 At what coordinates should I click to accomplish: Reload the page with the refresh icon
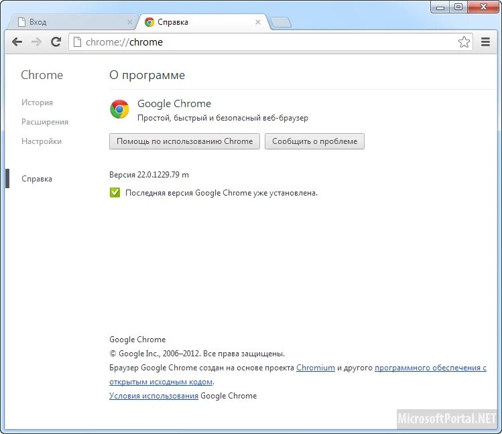tap(56, 42)
